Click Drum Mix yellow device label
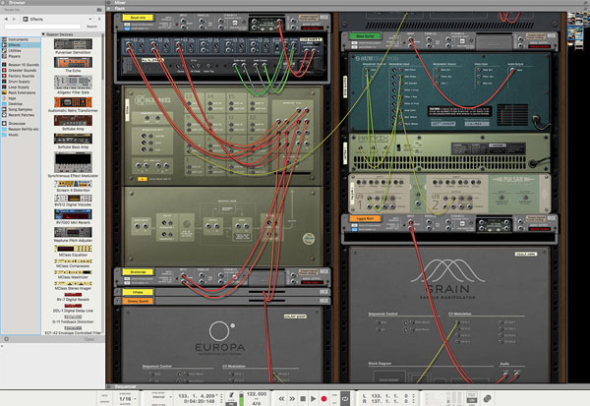The height and width of the screenshot is (406, 590). 138,18
